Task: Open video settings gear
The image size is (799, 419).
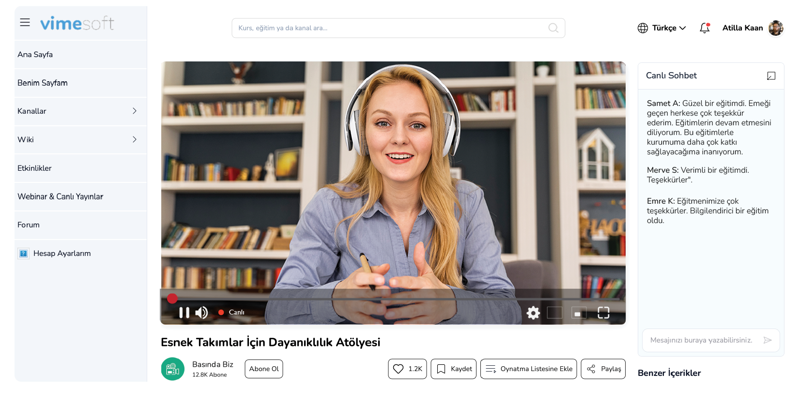Action: tap(533, 313)
